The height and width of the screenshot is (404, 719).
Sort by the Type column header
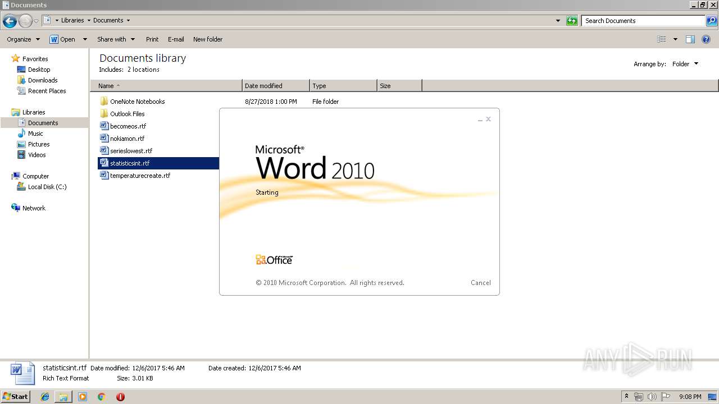343,86
